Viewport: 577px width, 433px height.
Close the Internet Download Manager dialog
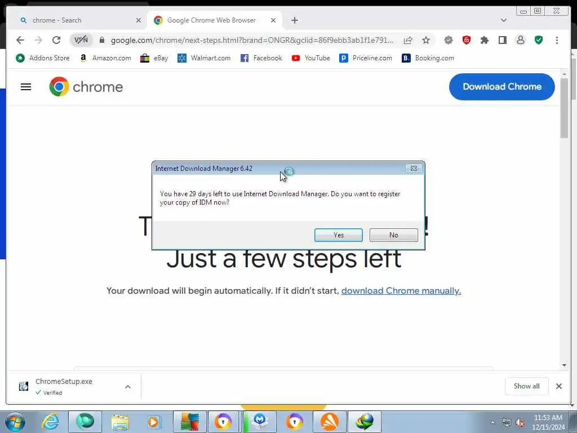tap(414, 168)
